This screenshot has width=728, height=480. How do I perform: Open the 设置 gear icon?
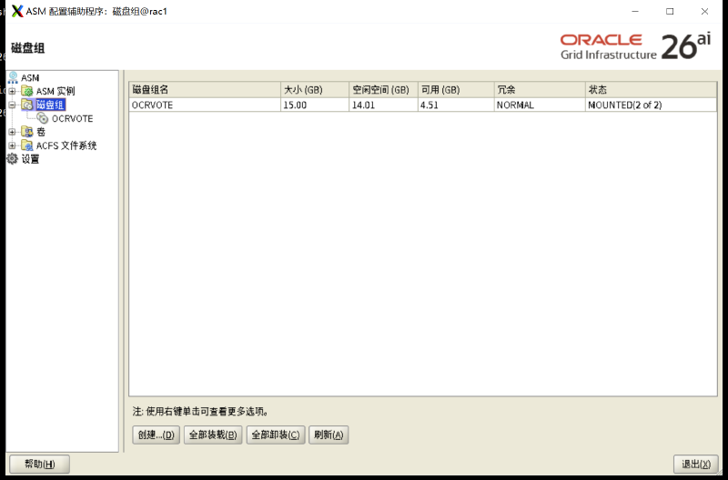click(x=13, y=159)
